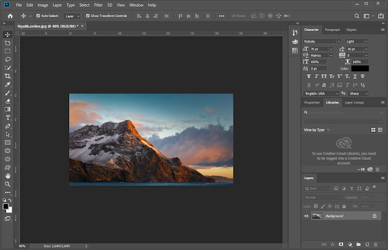388x250 pixels.
Task: Select the Zoom tool
Action: tap(8, 183)
